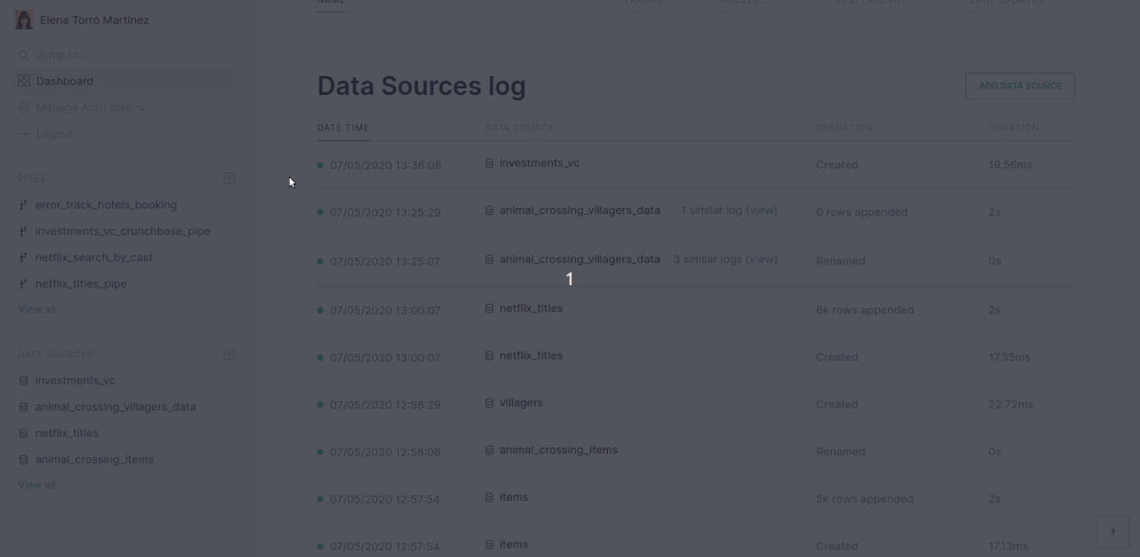Click the database icon beside investments_vc in log
The width and height of the screenshot is (1140, 557).
click(489, 163)
